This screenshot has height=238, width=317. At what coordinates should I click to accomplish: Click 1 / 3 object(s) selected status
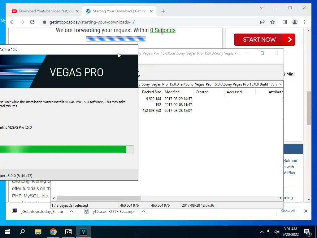click(70, 205)
